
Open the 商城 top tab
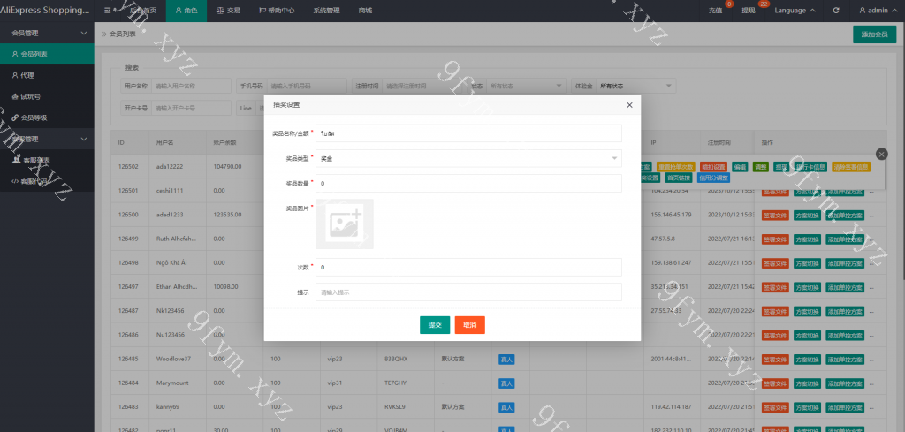click(365, 11)
